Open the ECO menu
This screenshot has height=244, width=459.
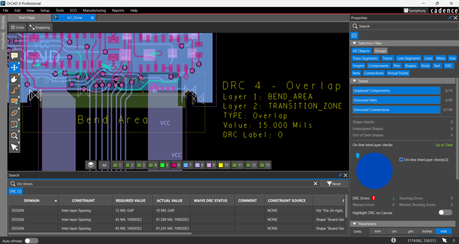[x=73, y=10]
